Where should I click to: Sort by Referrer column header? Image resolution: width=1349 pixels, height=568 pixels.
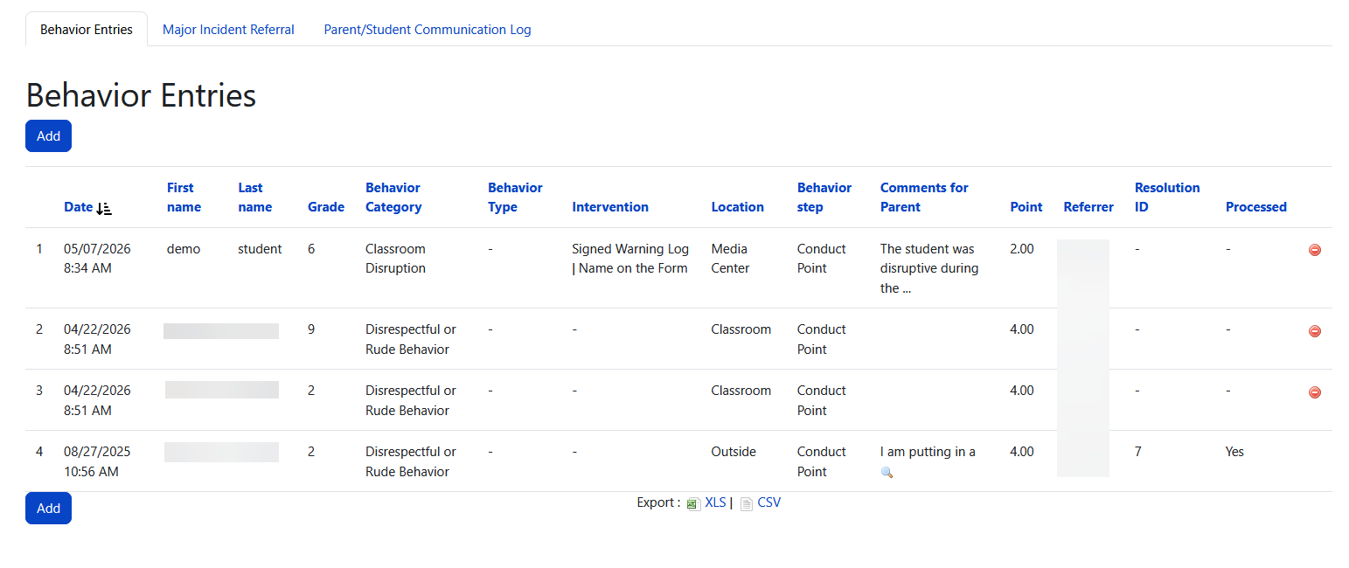click(1088, 207)
